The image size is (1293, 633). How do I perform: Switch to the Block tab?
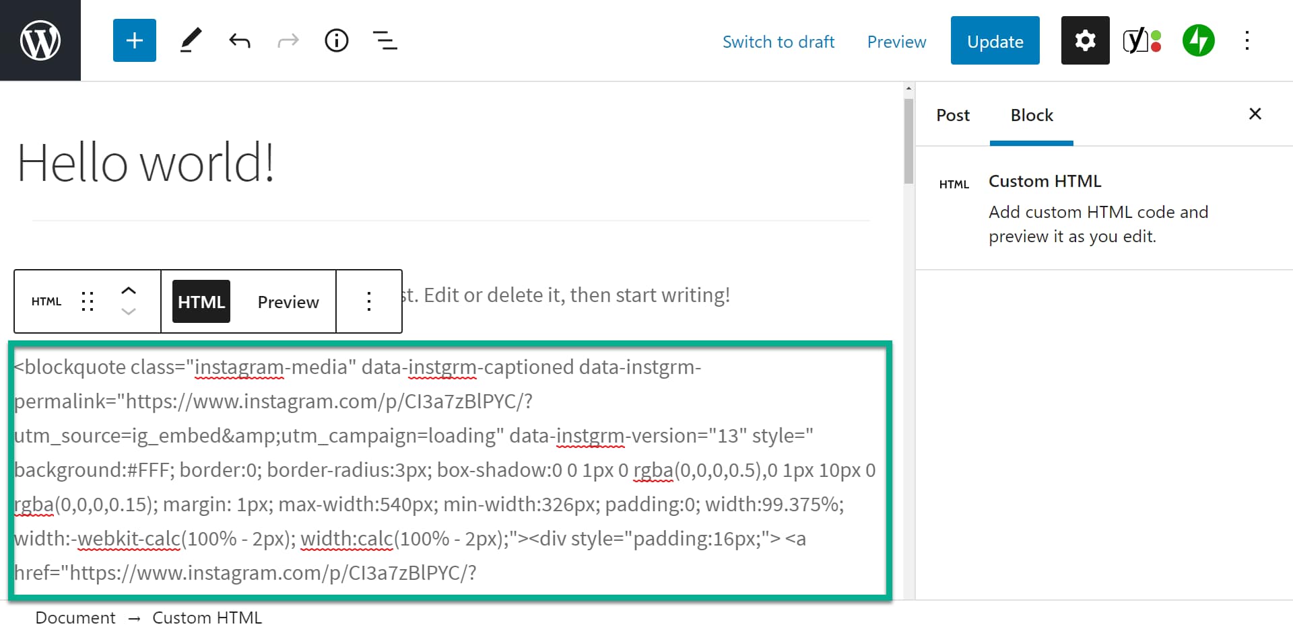pyautogui.click(x=1031, y=115)
